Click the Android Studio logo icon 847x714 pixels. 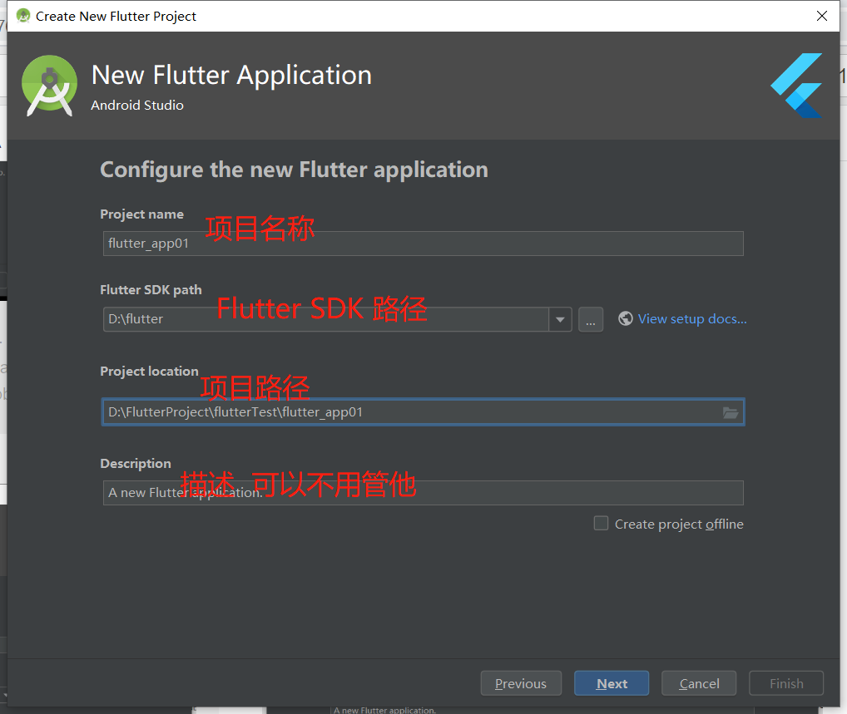point(49,85)
